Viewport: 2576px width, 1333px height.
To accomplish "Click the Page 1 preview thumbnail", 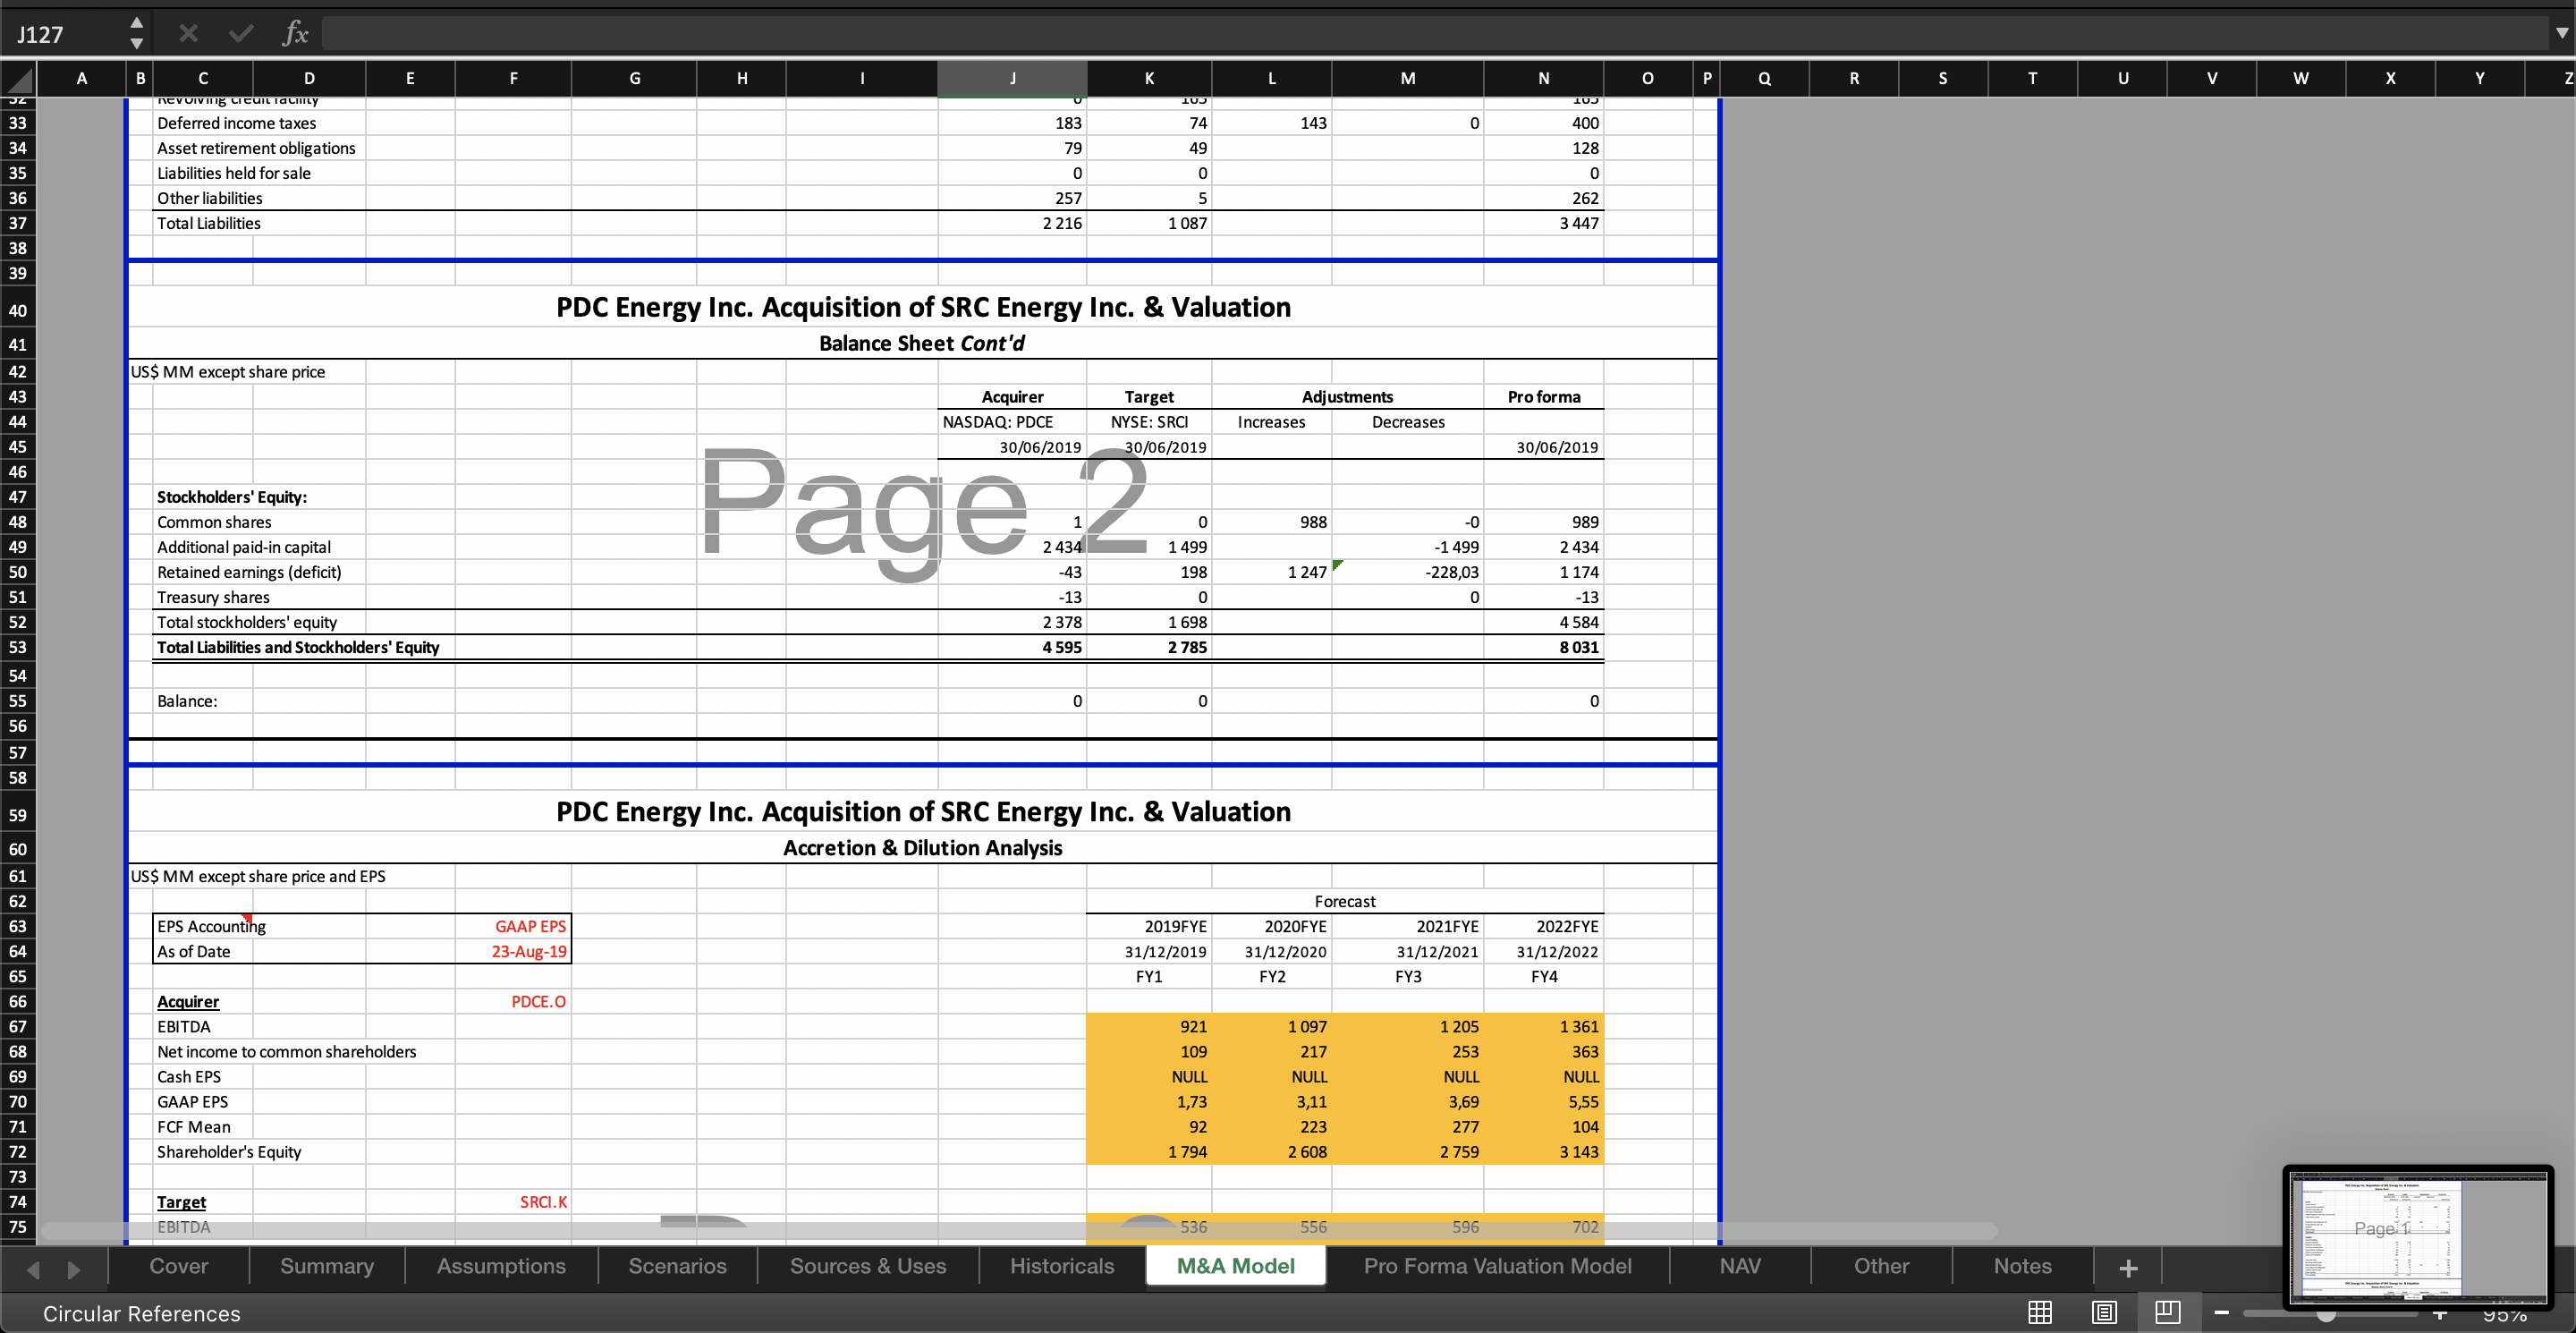I will [2418, 1237].
